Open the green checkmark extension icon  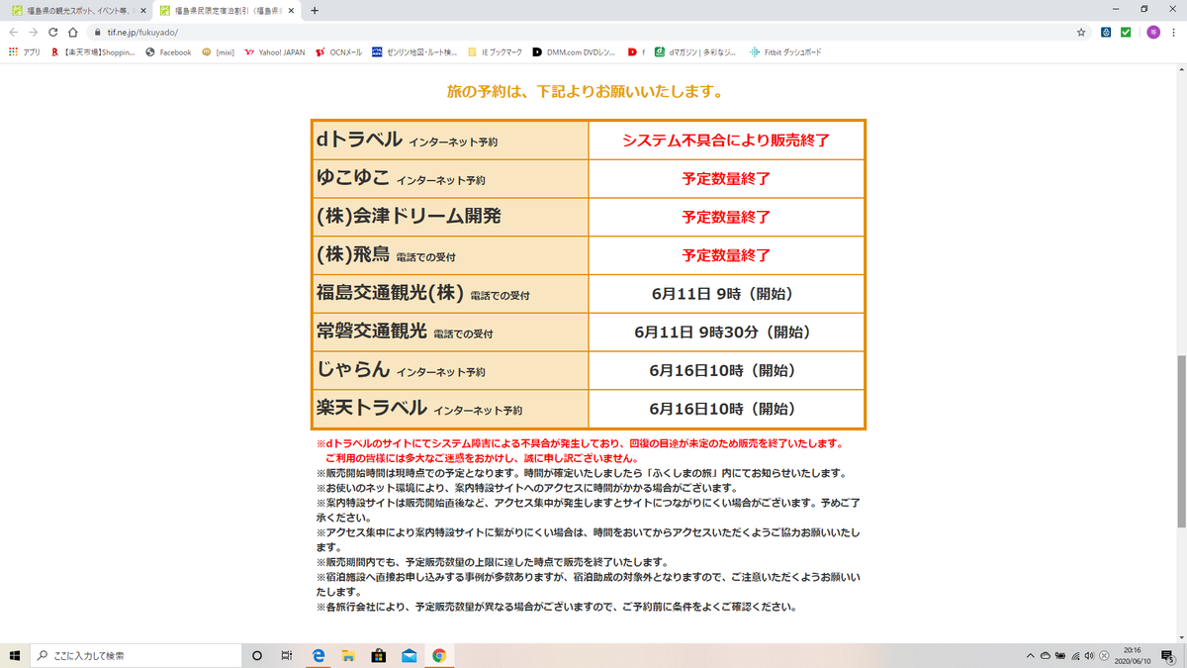point(1126,32)
